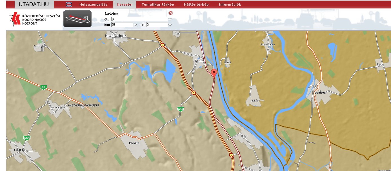Click the motorway junction marker above road 6208
This screenshot has height=171, width=391.
194,93
